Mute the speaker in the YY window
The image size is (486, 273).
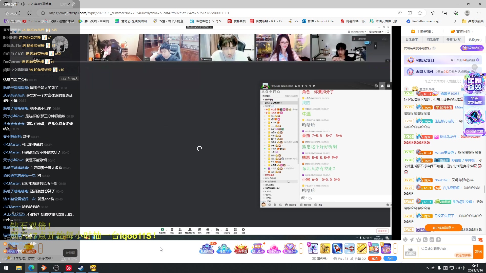pos(270,205)
